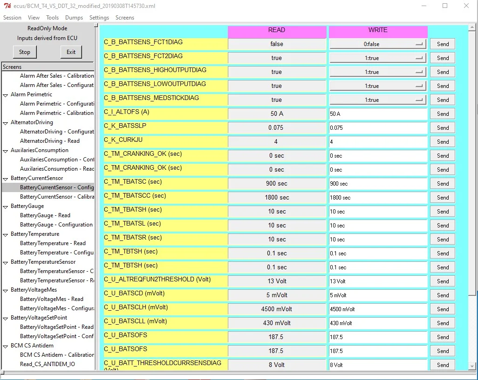Collapse the BatteryGauge tree node

click(x=6, y=206)
